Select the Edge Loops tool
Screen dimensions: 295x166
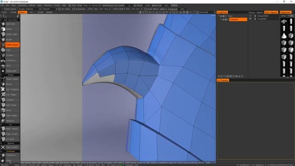pyautogui.click(x=10, y=134)
